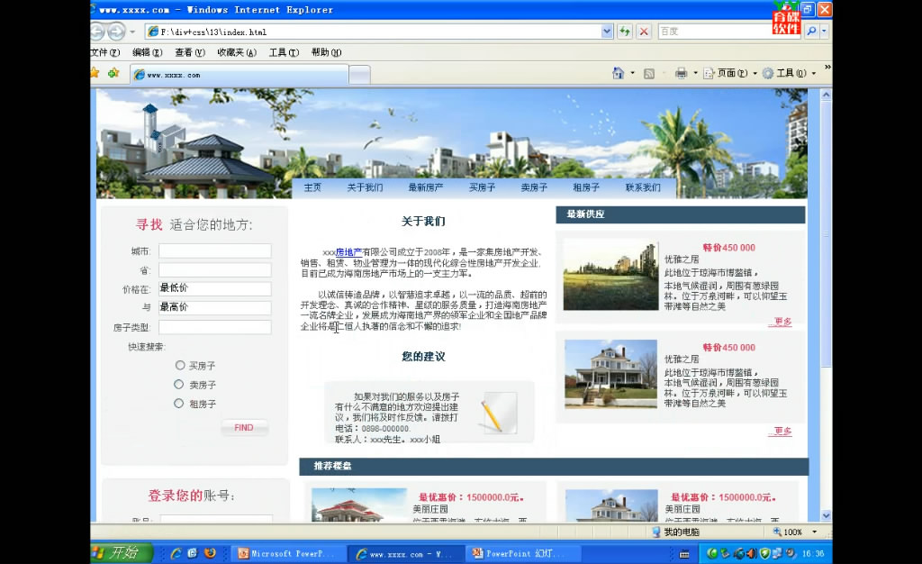Open the 页面(P) command bar menu
922x564 pixels.
[x=730, y=74]
